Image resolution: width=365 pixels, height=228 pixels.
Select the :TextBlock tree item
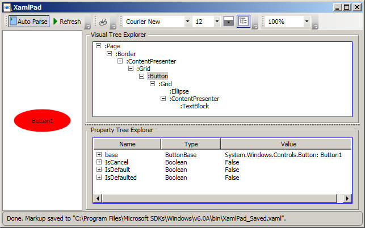[x=195, y=106]
